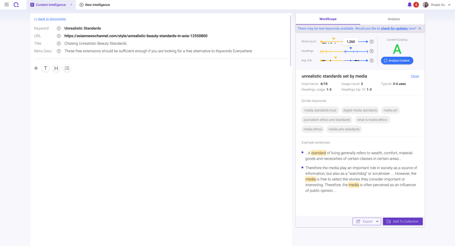Viewport: 455px width, 246px height.
Task: Close the Content Intelligence tab
Action: click(71, 5)
